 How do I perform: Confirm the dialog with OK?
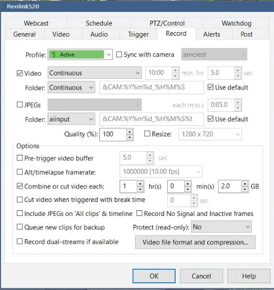coord(154,276)
